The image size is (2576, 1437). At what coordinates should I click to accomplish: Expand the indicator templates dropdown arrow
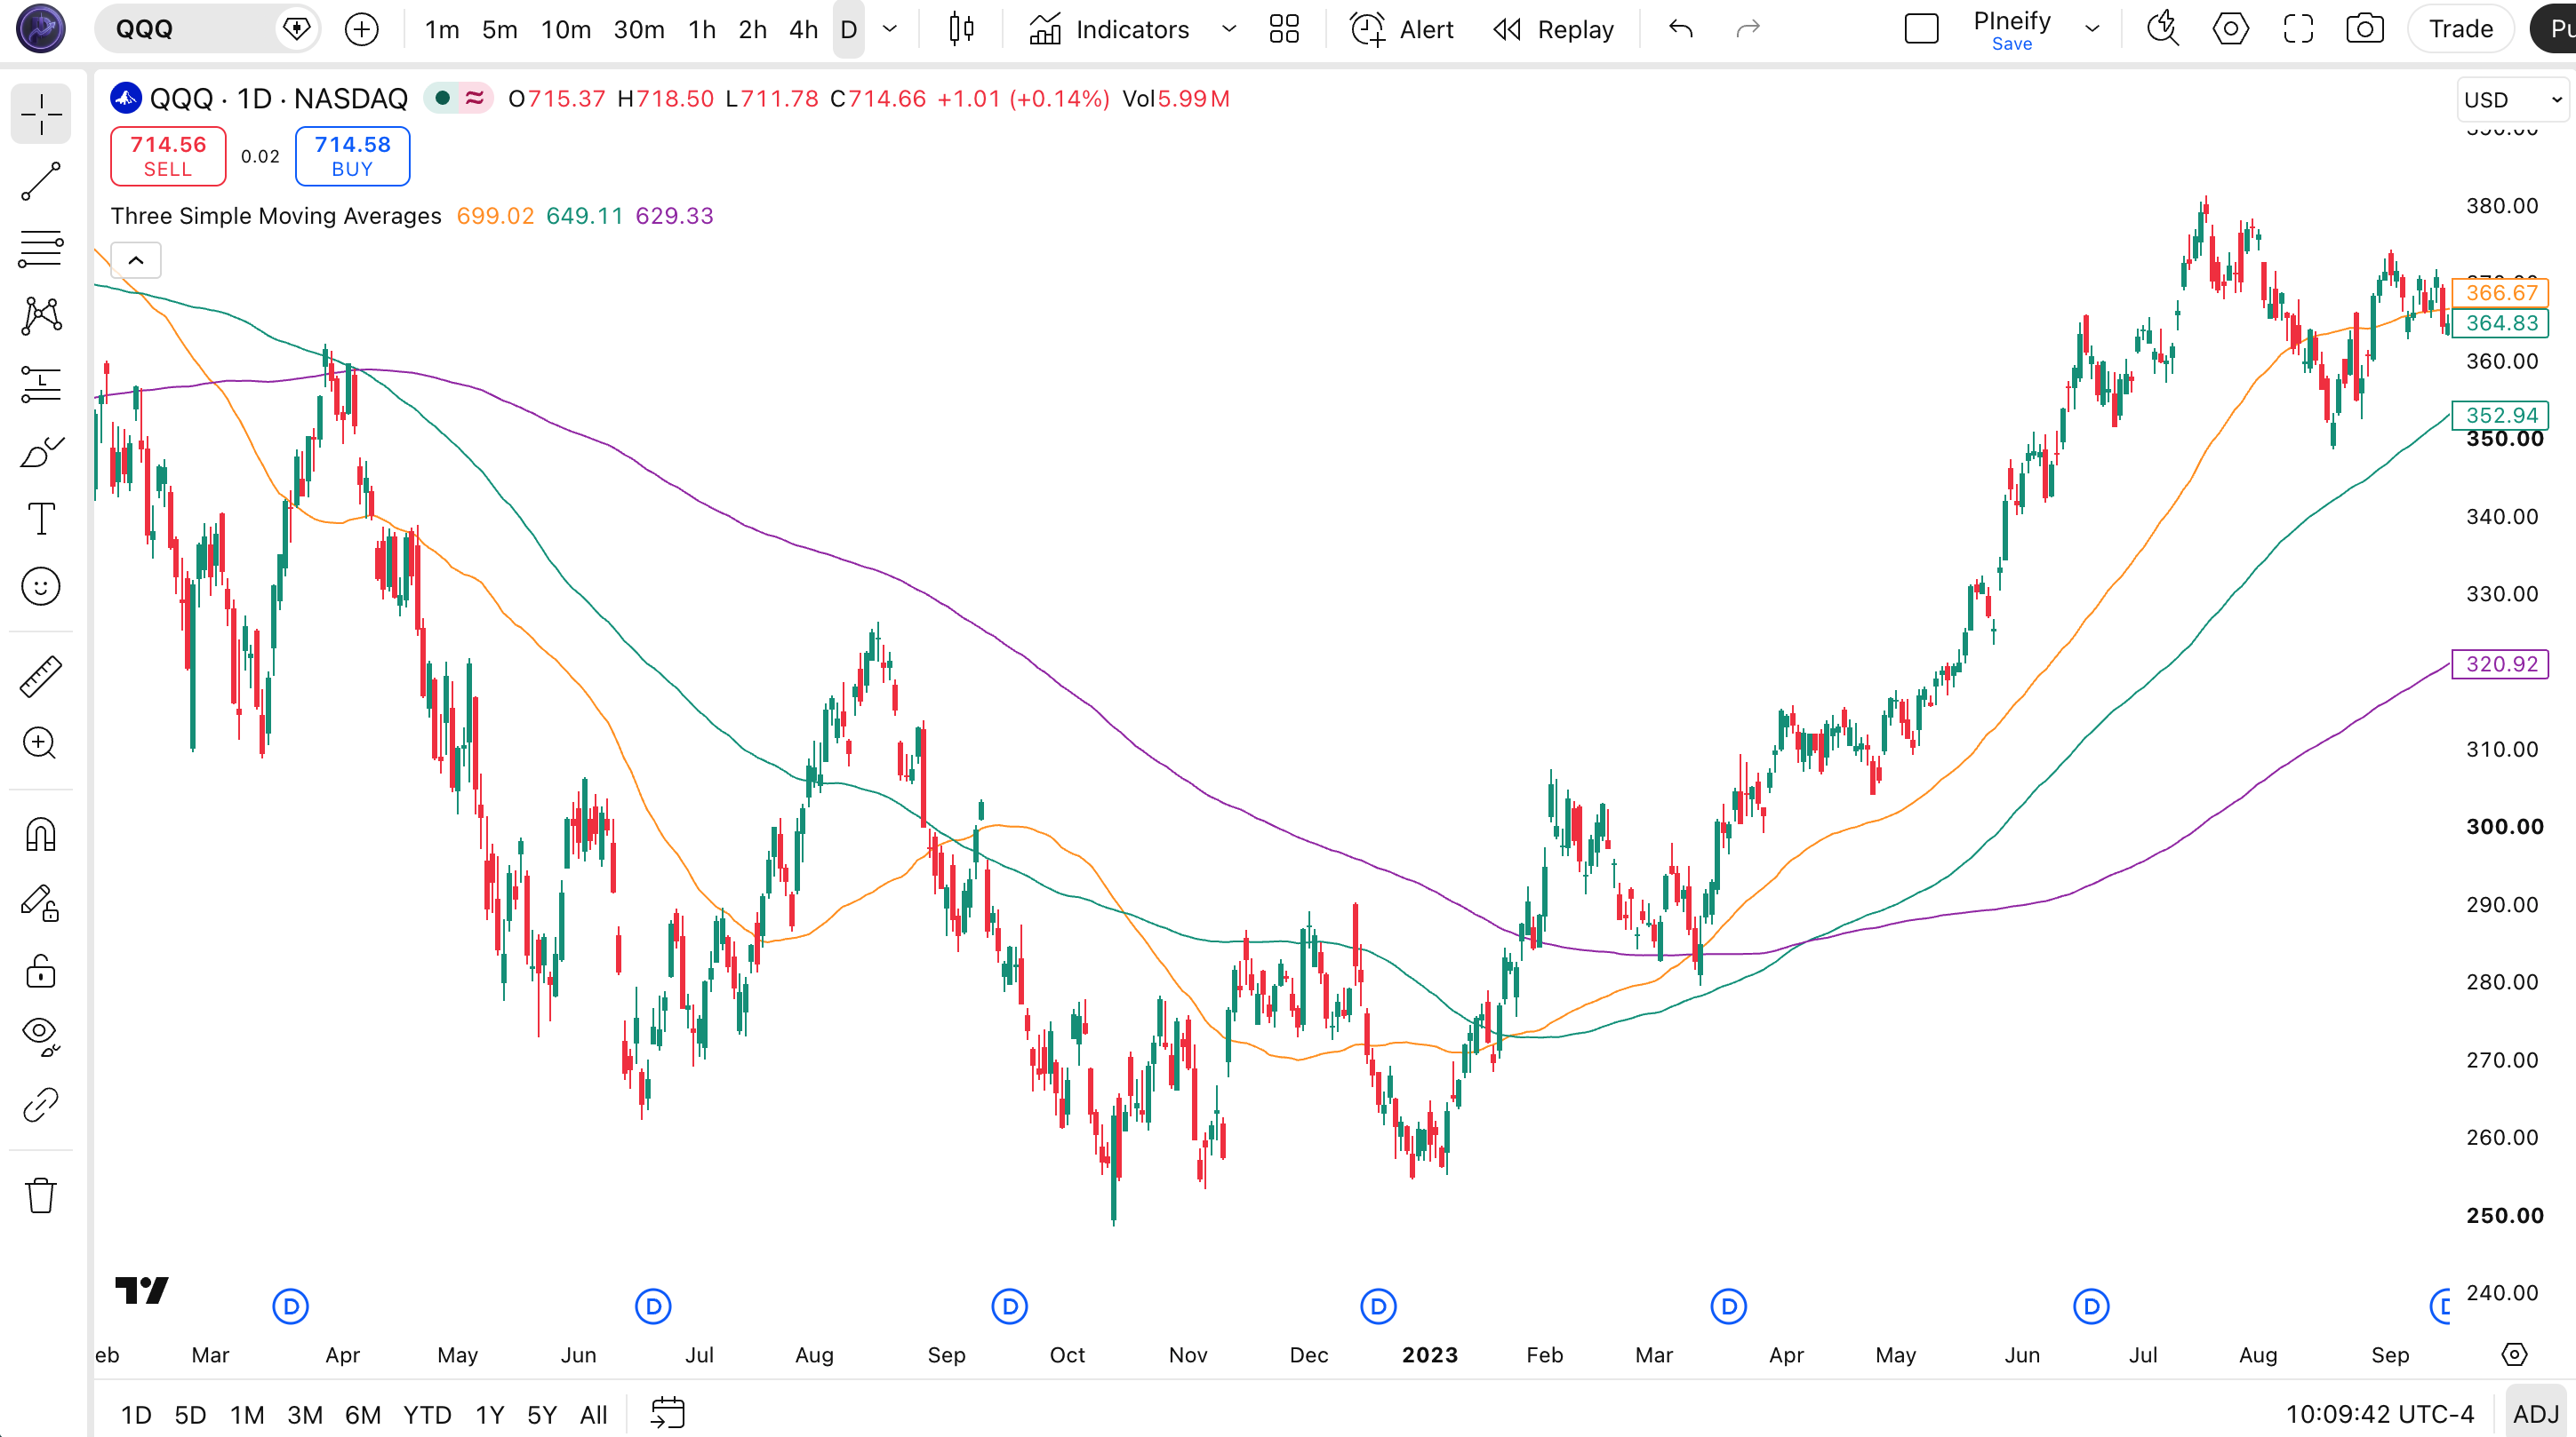1228,29
